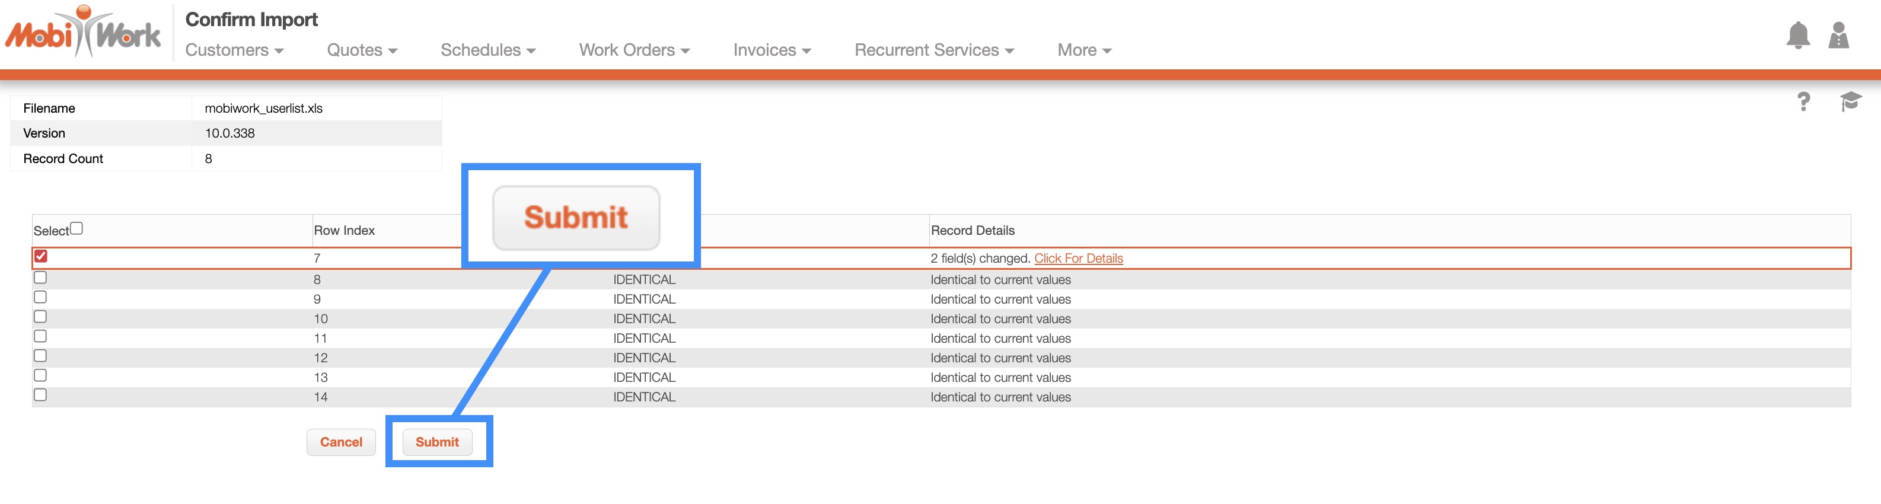The height and width of the screenshot is (504, 1881).
Task: Toggle the Select all checkbox in header
Action: pyautogui.click(x=76, y=229)
